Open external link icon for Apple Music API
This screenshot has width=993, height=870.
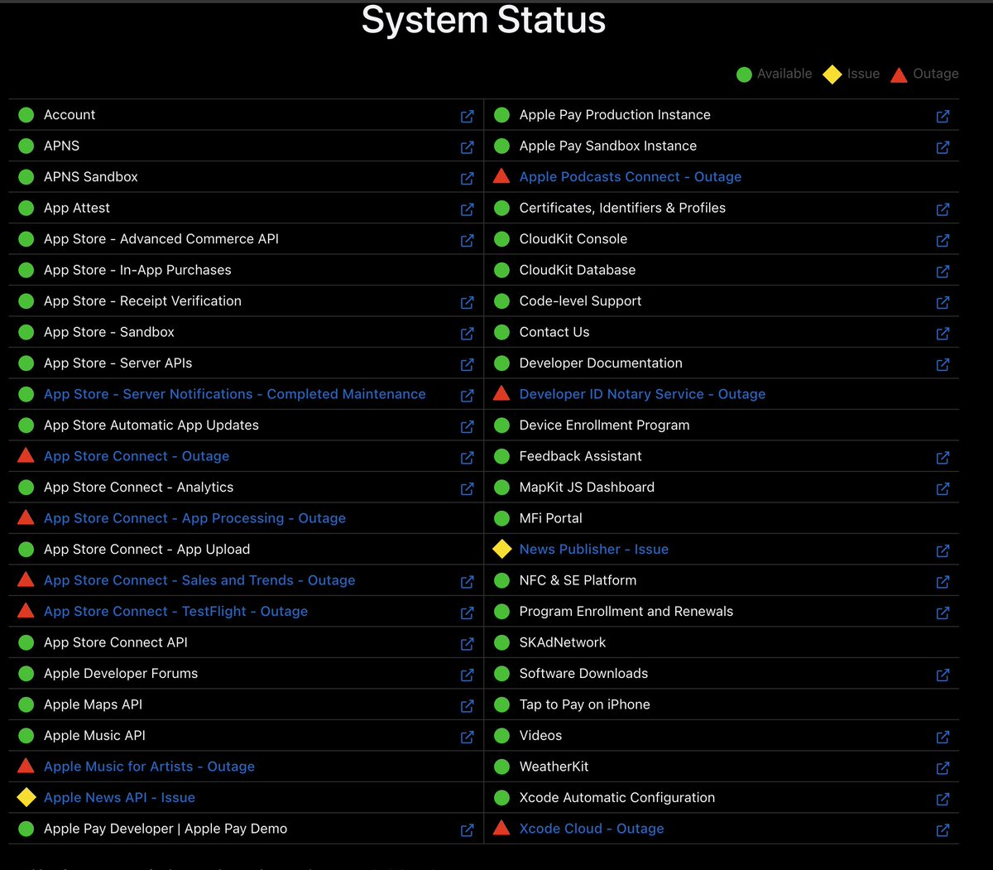(467, 737)
